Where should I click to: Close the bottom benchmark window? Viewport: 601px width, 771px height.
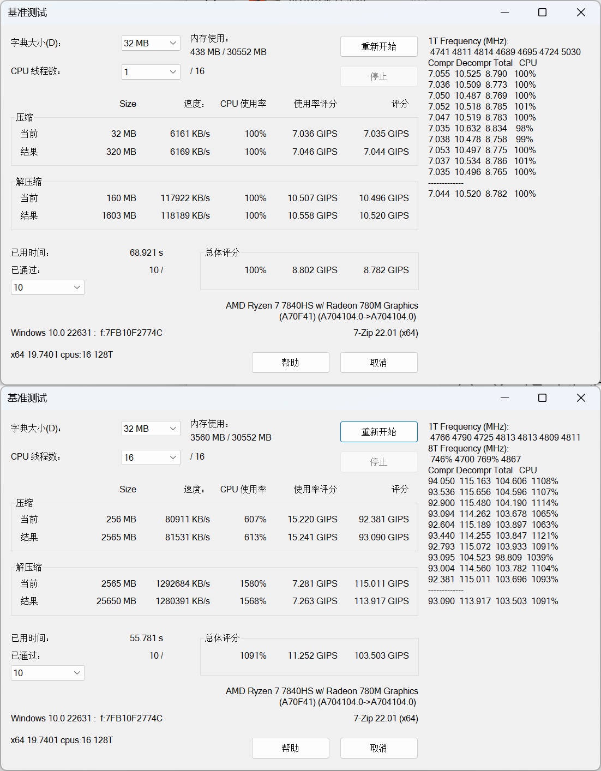(x=581, y=398)
